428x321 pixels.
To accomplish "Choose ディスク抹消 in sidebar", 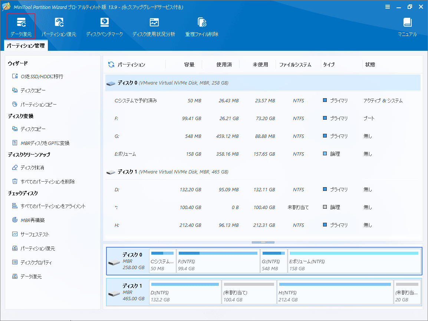I will coord(28,168).
